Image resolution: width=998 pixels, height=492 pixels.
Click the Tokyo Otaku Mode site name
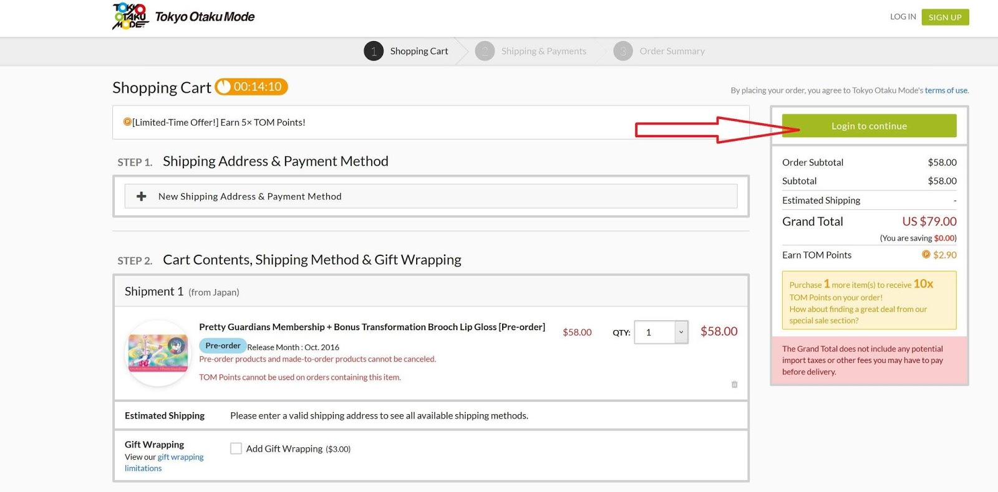pos(205,17)
